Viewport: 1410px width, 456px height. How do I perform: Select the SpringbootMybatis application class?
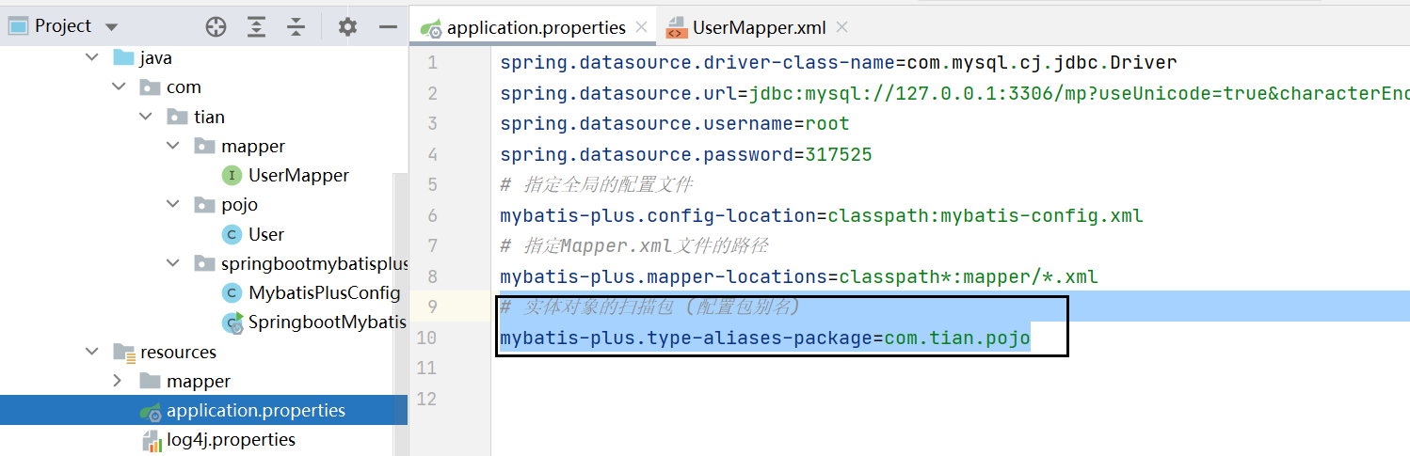coord(327,322)
